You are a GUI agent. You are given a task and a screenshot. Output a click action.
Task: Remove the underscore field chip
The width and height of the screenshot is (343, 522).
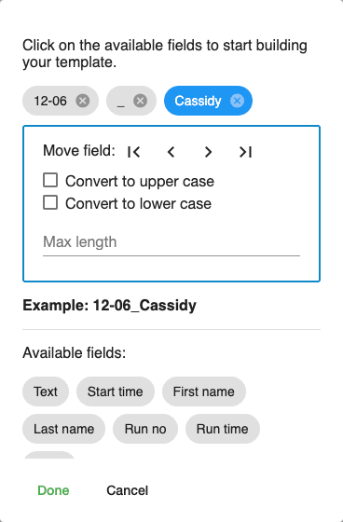click(140, 101)
